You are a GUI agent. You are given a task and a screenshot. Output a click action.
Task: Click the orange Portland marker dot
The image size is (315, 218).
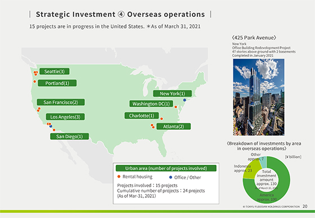(x=34, y=81)
